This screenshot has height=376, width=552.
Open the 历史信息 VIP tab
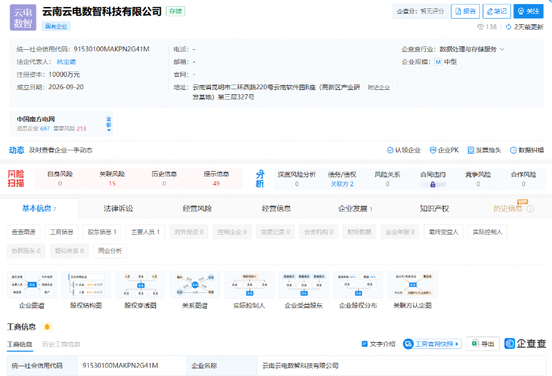click(x=508, y=208)
